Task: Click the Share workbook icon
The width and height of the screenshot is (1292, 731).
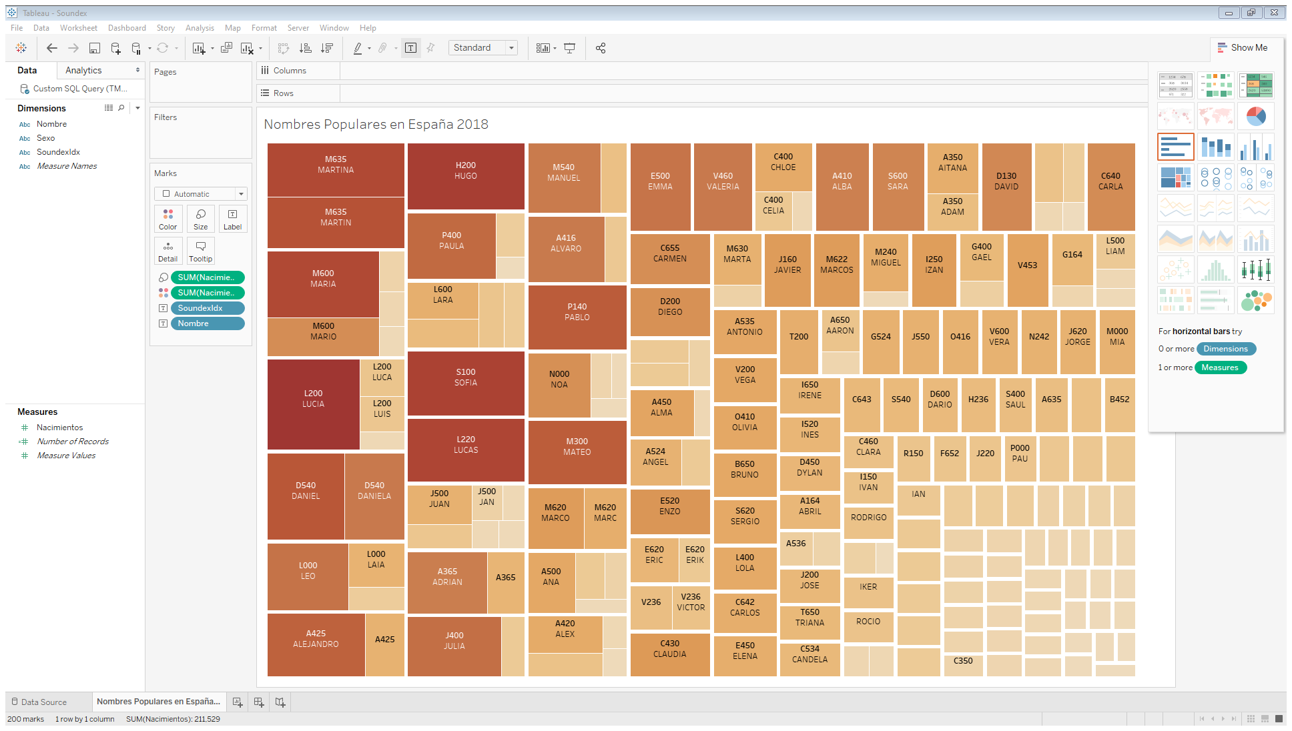Action: click(x=601, y=48)
